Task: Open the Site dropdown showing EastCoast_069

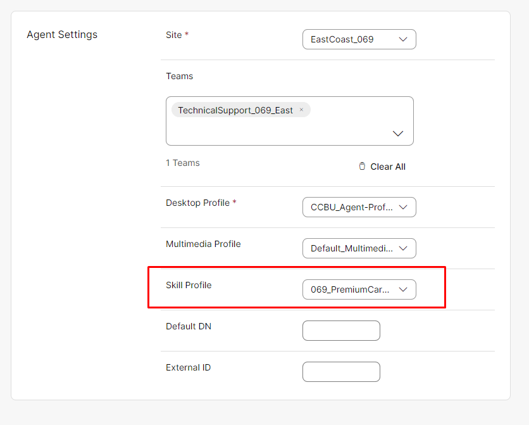Action: (359, 39)
